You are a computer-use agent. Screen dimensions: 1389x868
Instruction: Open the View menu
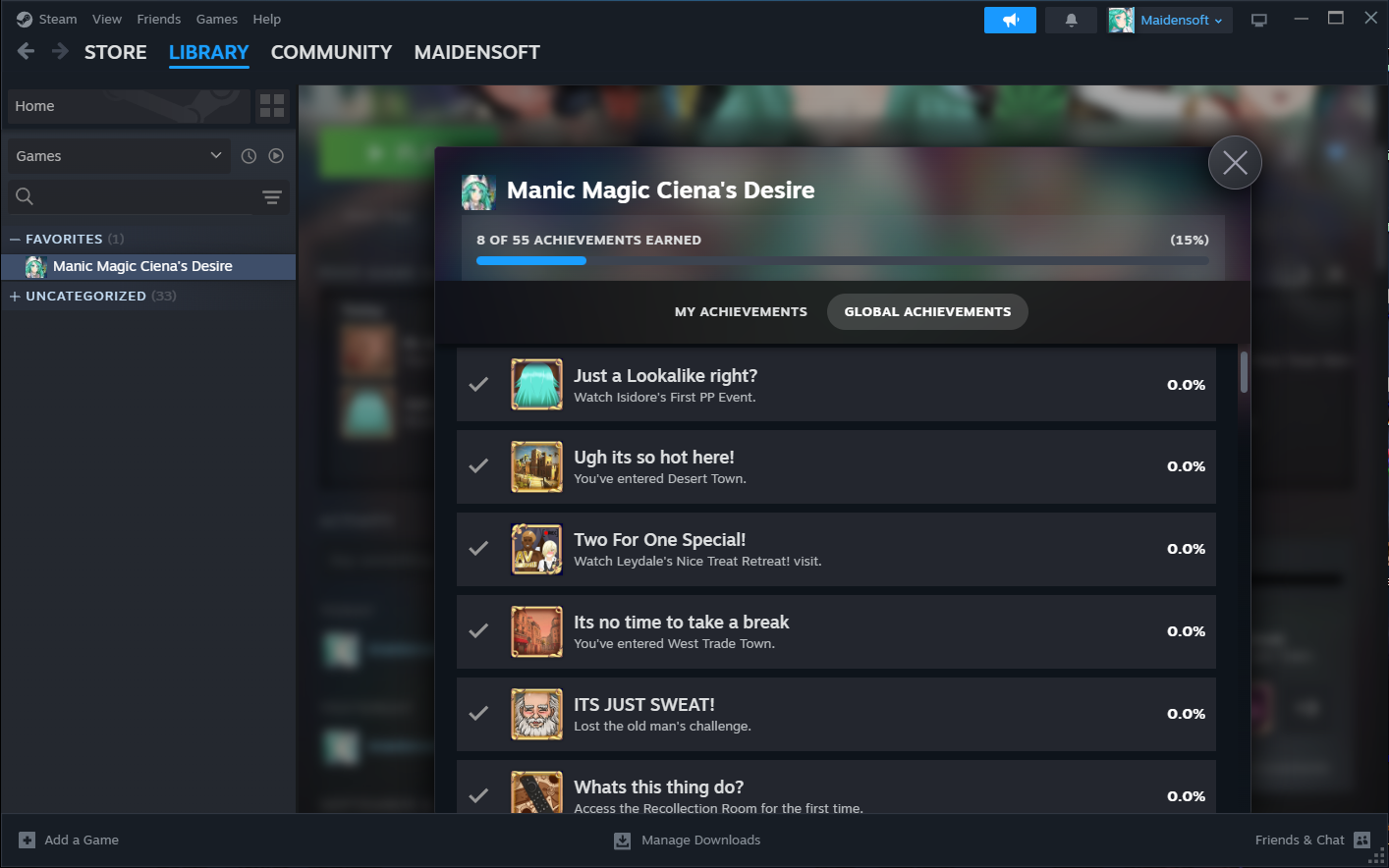point(107,20)
